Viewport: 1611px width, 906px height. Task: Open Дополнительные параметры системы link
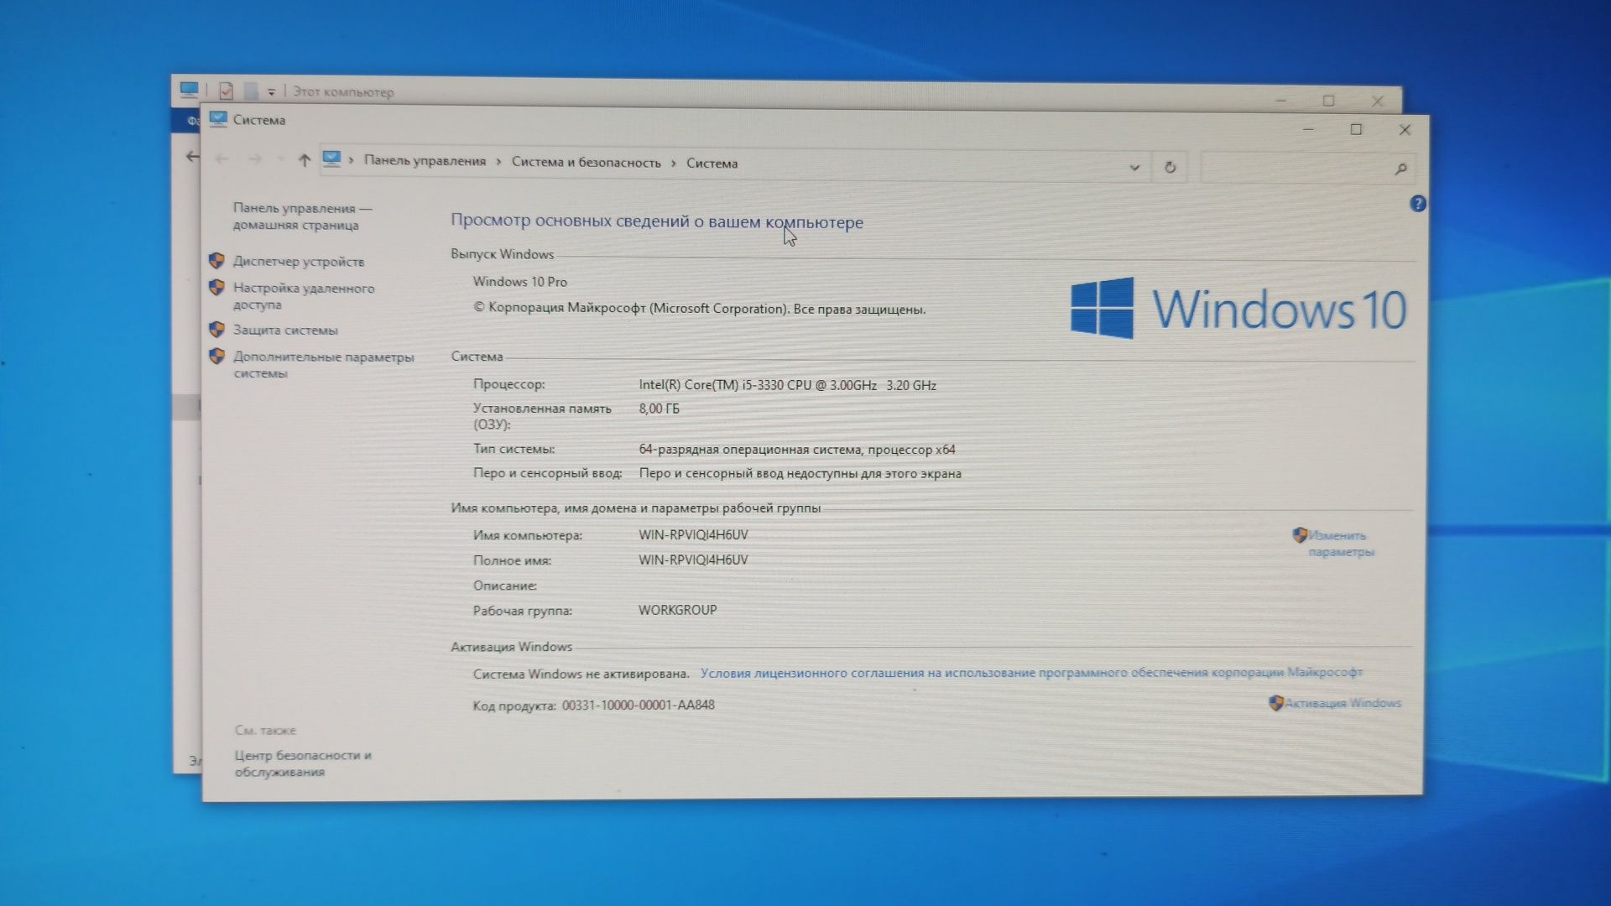pyautogui.click(x=323, y=365)
